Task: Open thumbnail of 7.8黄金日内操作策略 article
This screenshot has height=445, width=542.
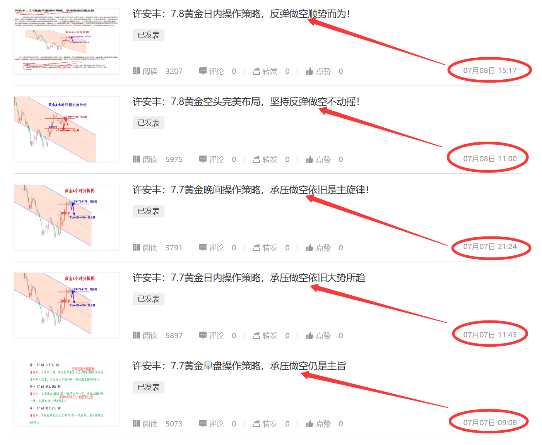Action: tap(67, 41)
